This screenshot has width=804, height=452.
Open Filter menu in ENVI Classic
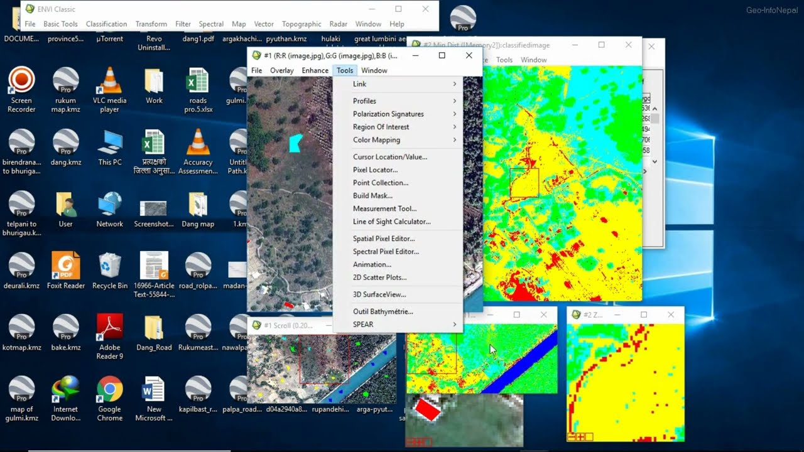183,24
